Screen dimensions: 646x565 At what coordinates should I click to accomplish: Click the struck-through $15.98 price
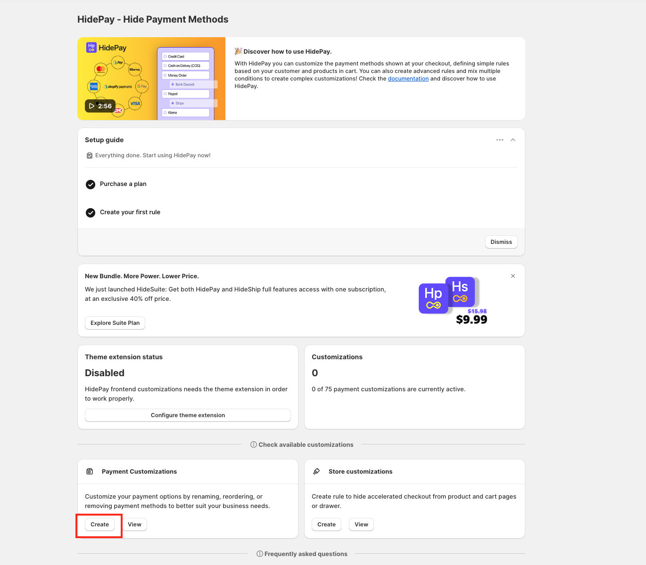tap(477, 311)
